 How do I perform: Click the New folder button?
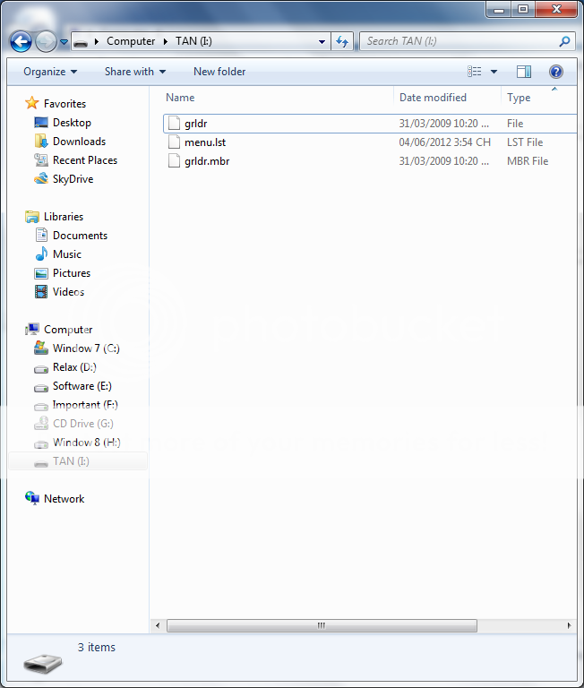pyautogui.click(x=219, y=72)
